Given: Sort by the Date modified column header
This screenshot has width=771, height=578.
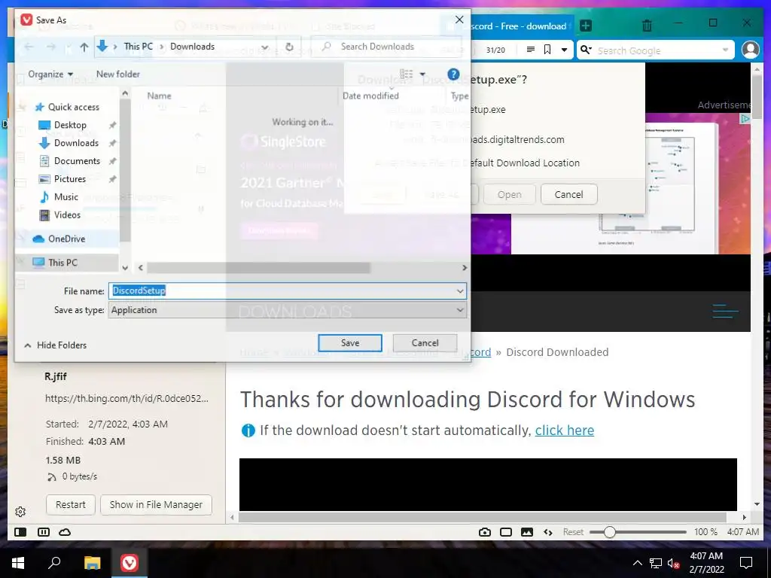Looking at the screenshot, I should point(370,96).
